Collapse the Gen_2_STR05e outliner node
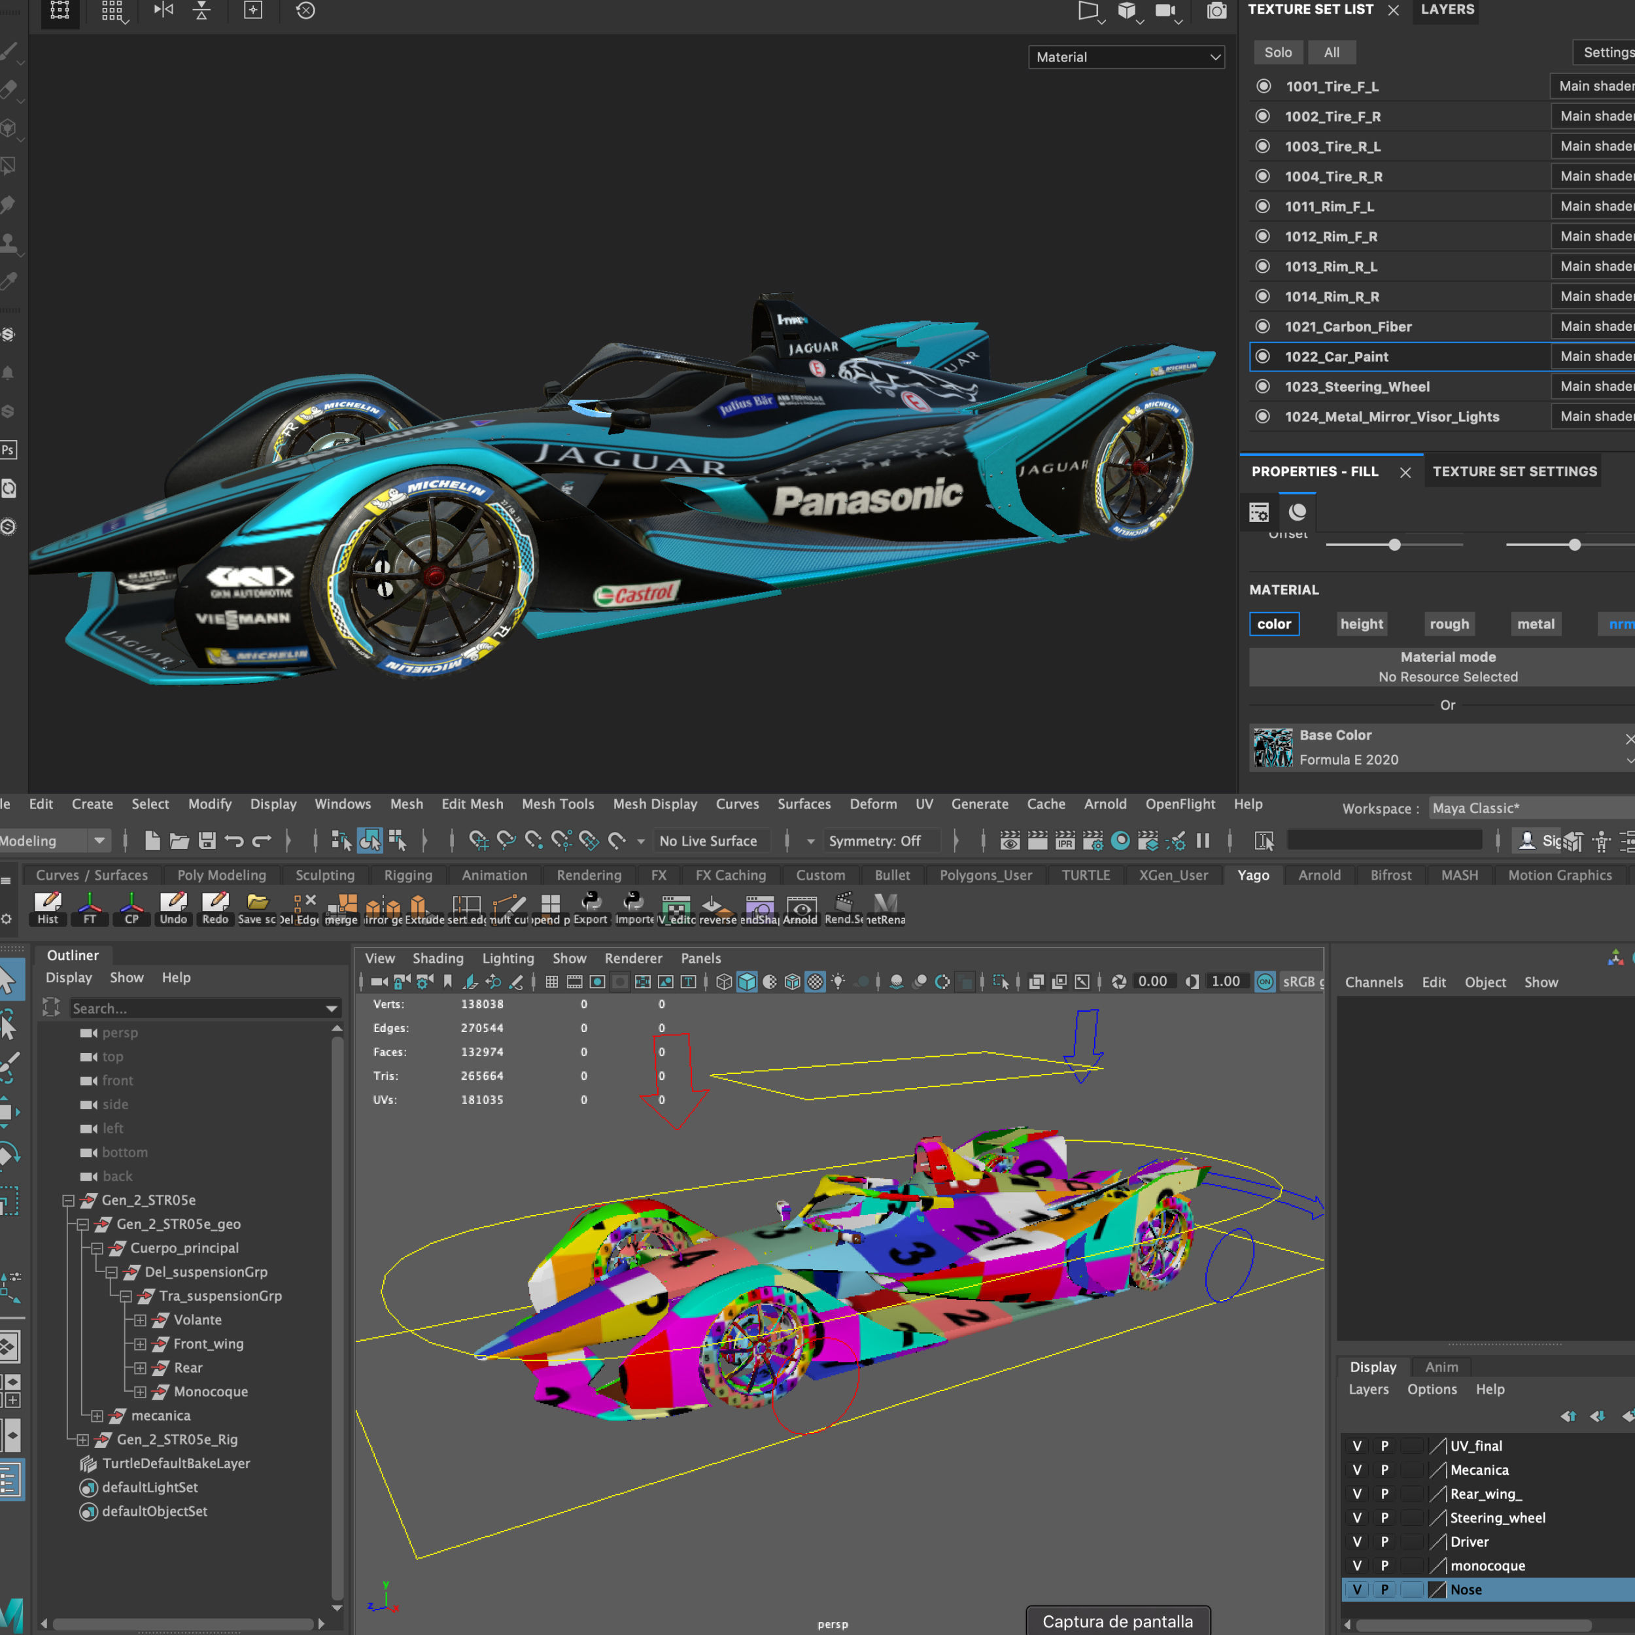 pos(69,1200)
